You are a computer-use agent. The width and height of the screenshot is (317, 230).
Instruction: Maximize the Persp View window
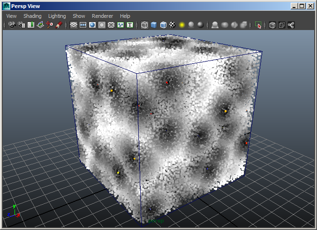pos(302,6)
